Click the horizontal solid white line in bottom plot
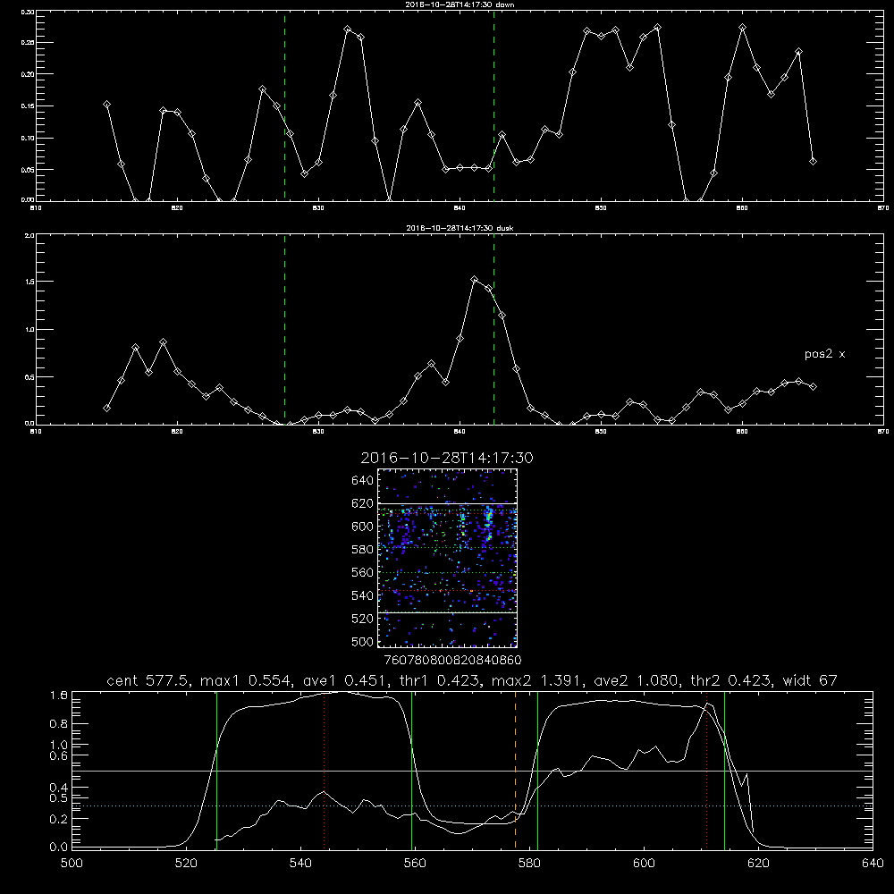The height and width of the screenshot is (894, 894). click(472, 771)
